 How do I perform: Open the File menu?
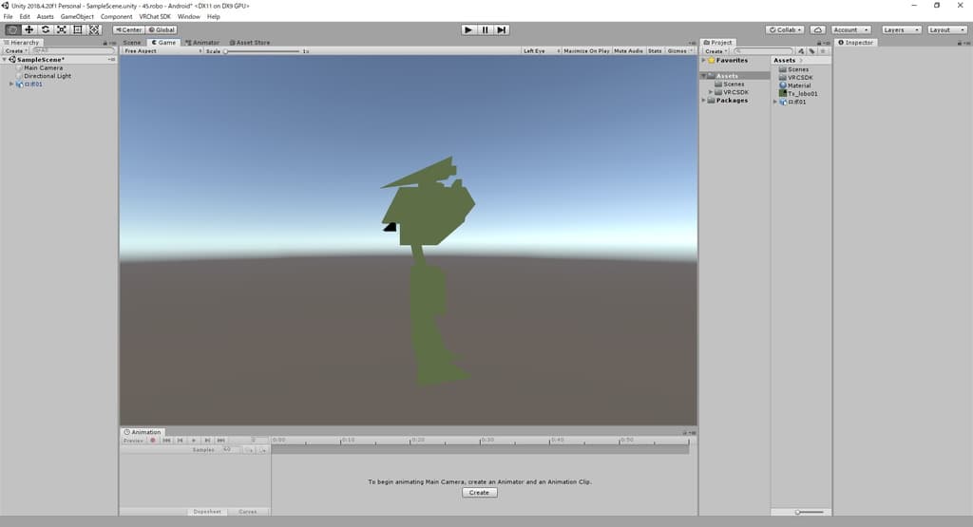coord(8,17)
